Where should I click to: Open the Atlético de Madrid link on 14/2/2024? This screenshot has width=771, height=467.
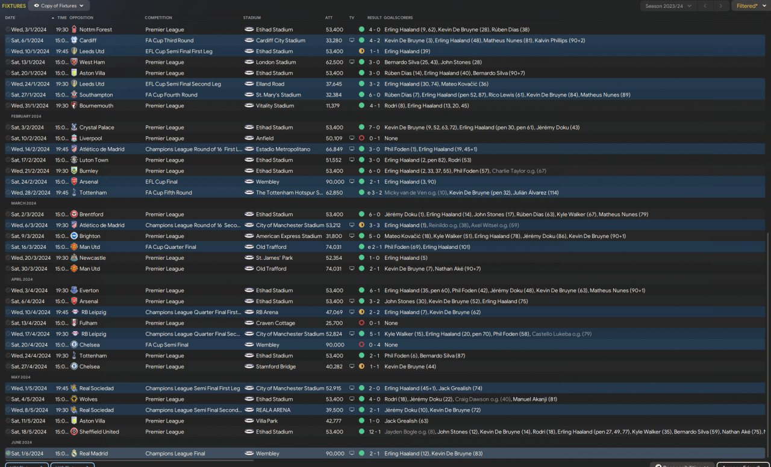102,149
